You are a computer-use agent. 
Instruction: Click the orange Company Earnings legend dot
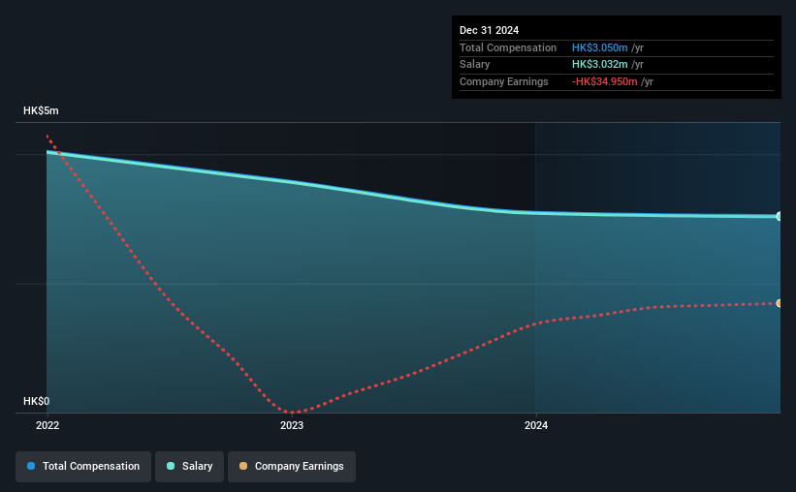[x=243, y=466]
